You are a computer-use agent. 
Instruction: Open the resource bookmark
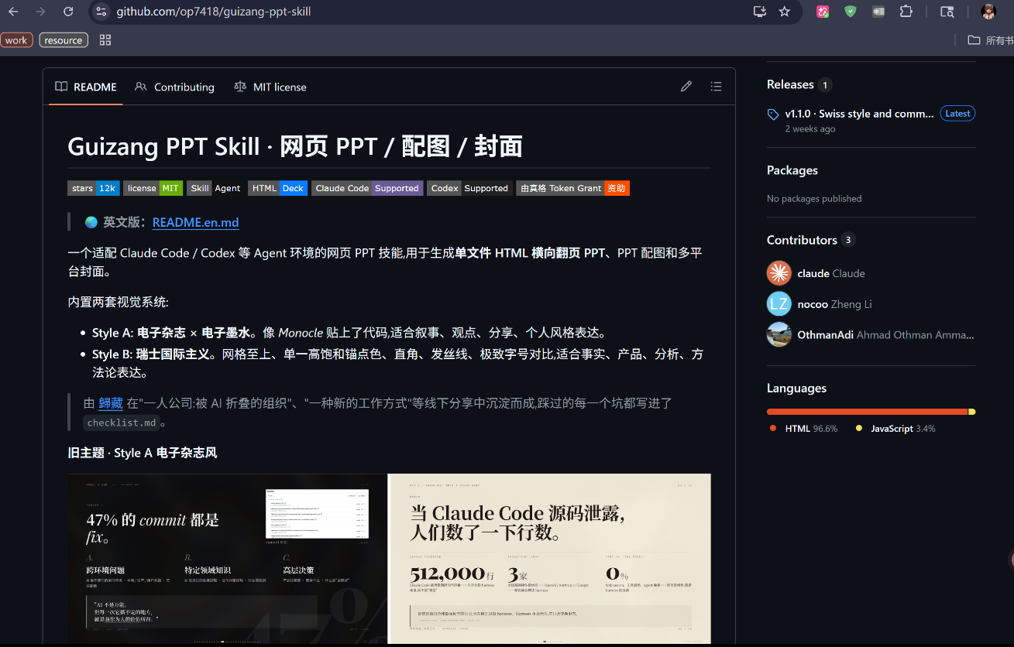tap(64, 40)
